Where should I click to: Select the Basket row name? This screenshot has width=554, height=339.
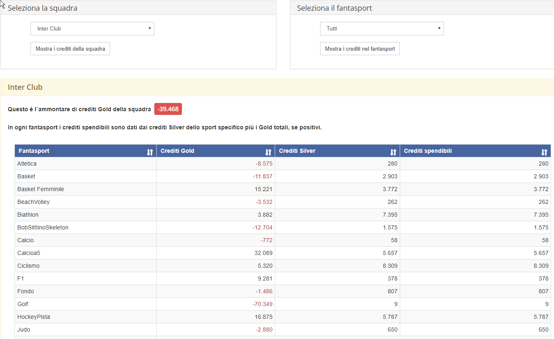[x=26, y=176]
